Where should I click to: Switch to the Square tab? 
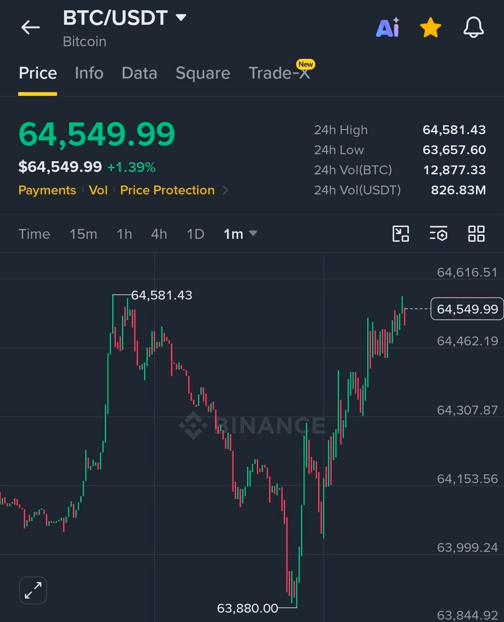click(x=203, y=73)
